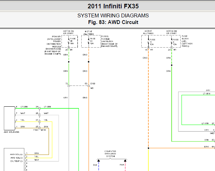The height and width of the screenshot is (171, 215).
Task: Click the '1A' terminal label
Action: (146, 50)
